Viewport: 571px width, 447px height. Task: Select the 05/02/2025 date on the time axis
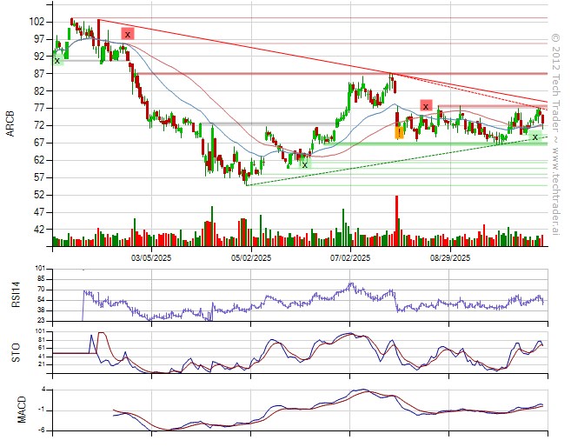(253, 258)
